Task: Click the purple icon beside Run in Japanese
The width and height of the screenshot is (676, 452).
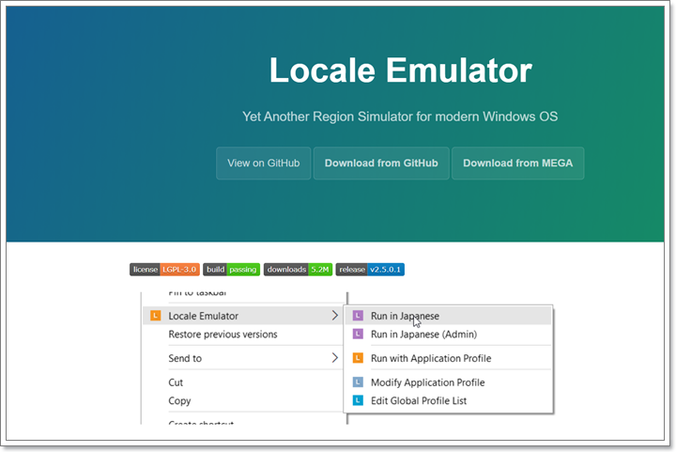Action: click(358, 316)
